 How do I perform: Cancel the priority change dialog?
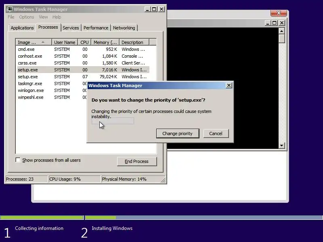[x=216, y=134]
